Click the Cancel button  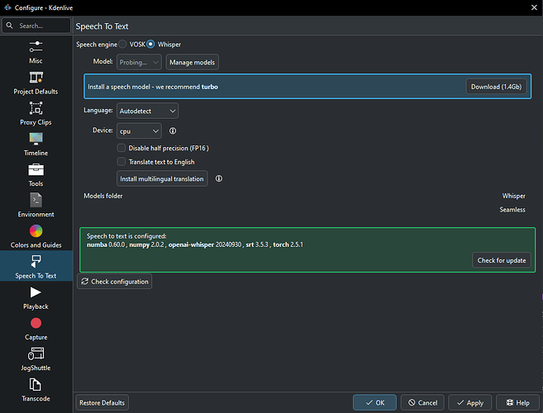422,402
